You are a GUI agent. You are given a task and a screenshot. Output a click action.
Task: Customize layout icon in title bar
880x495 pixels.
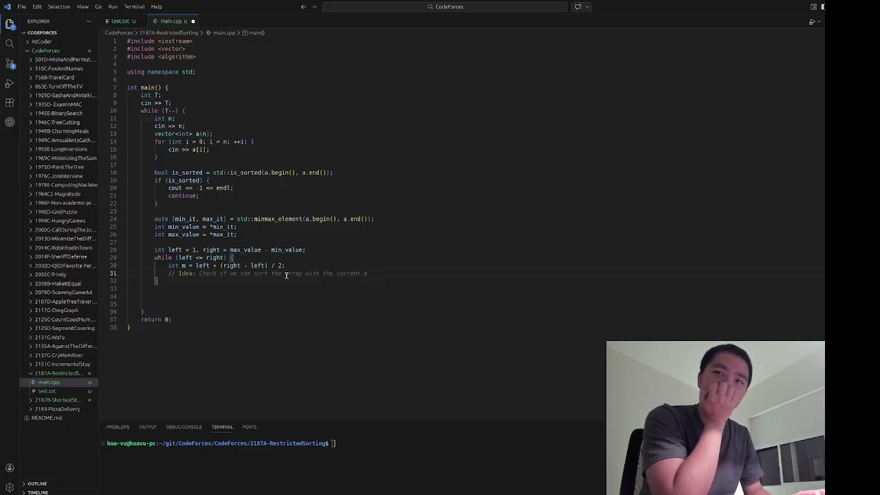[813, 7]
